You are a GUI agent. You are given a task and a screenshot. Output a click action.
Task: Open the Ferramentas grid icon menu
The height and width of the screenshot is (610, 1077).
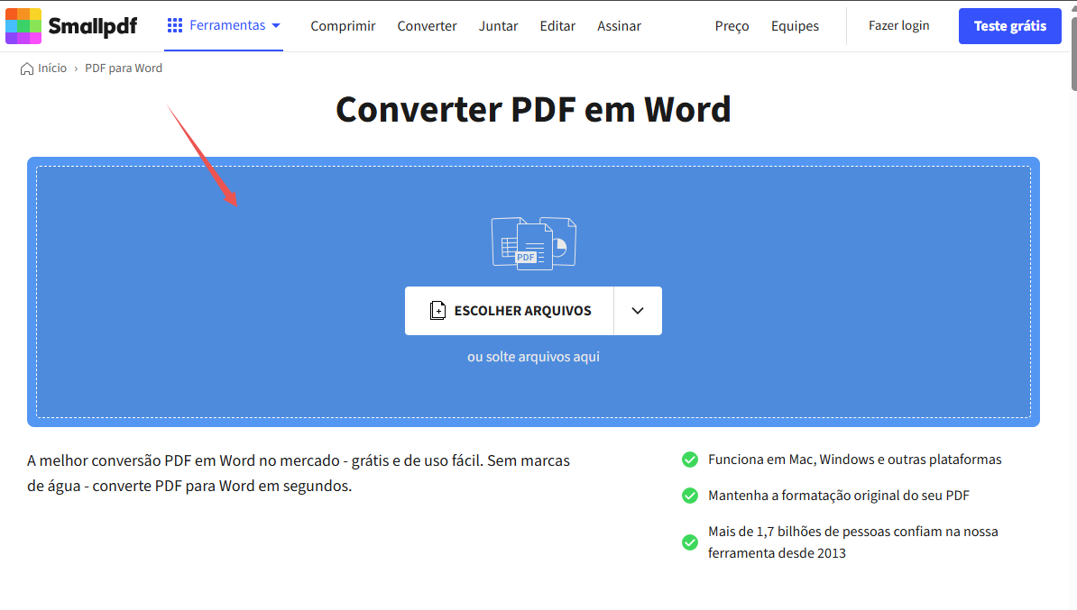tap(175, 25)
